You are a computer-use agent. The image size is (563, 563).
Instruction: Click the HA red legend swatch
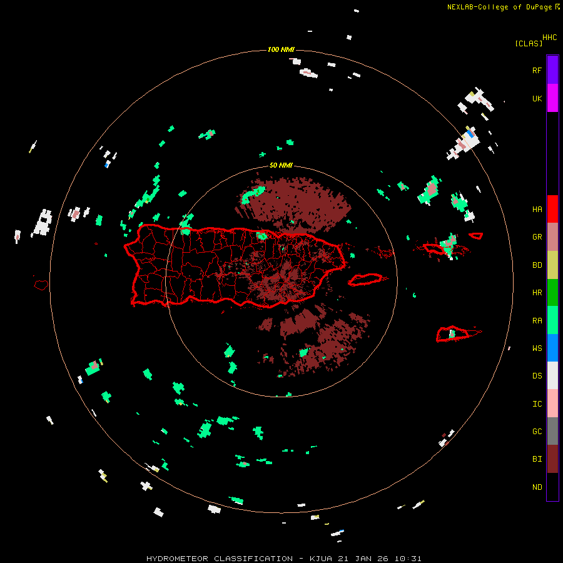point(552,209)
